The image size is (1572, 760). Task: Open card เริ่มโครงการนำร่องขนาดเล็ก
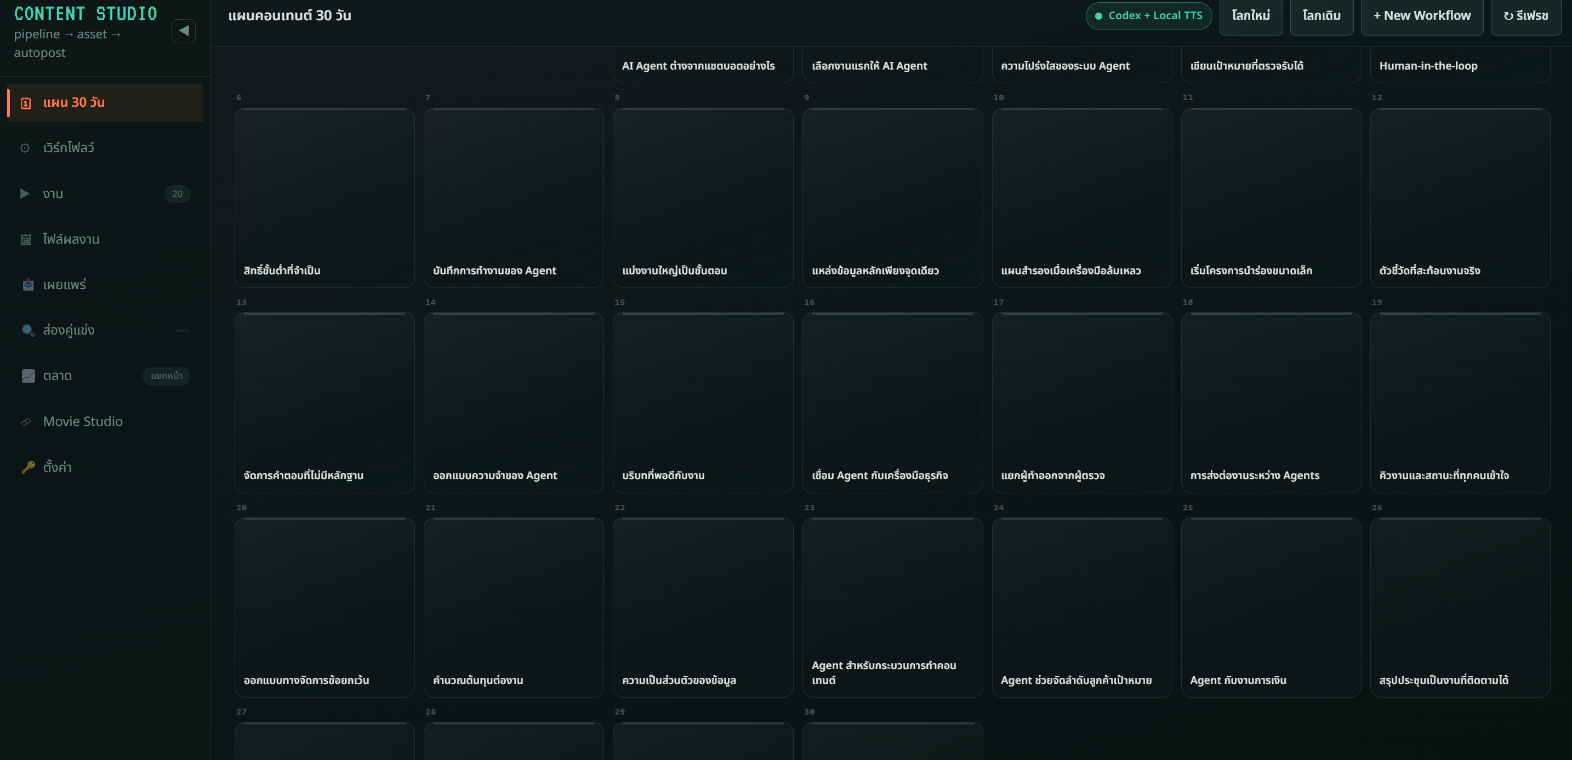click(x=1271, y=198)
